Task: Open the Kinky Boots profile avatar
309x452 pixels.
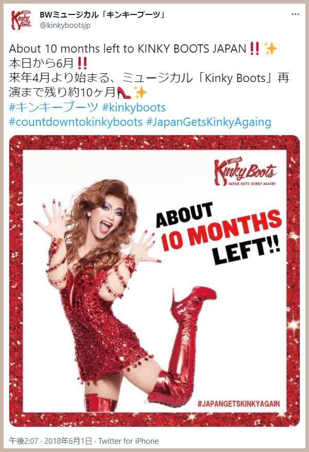Action: point(21,20)
